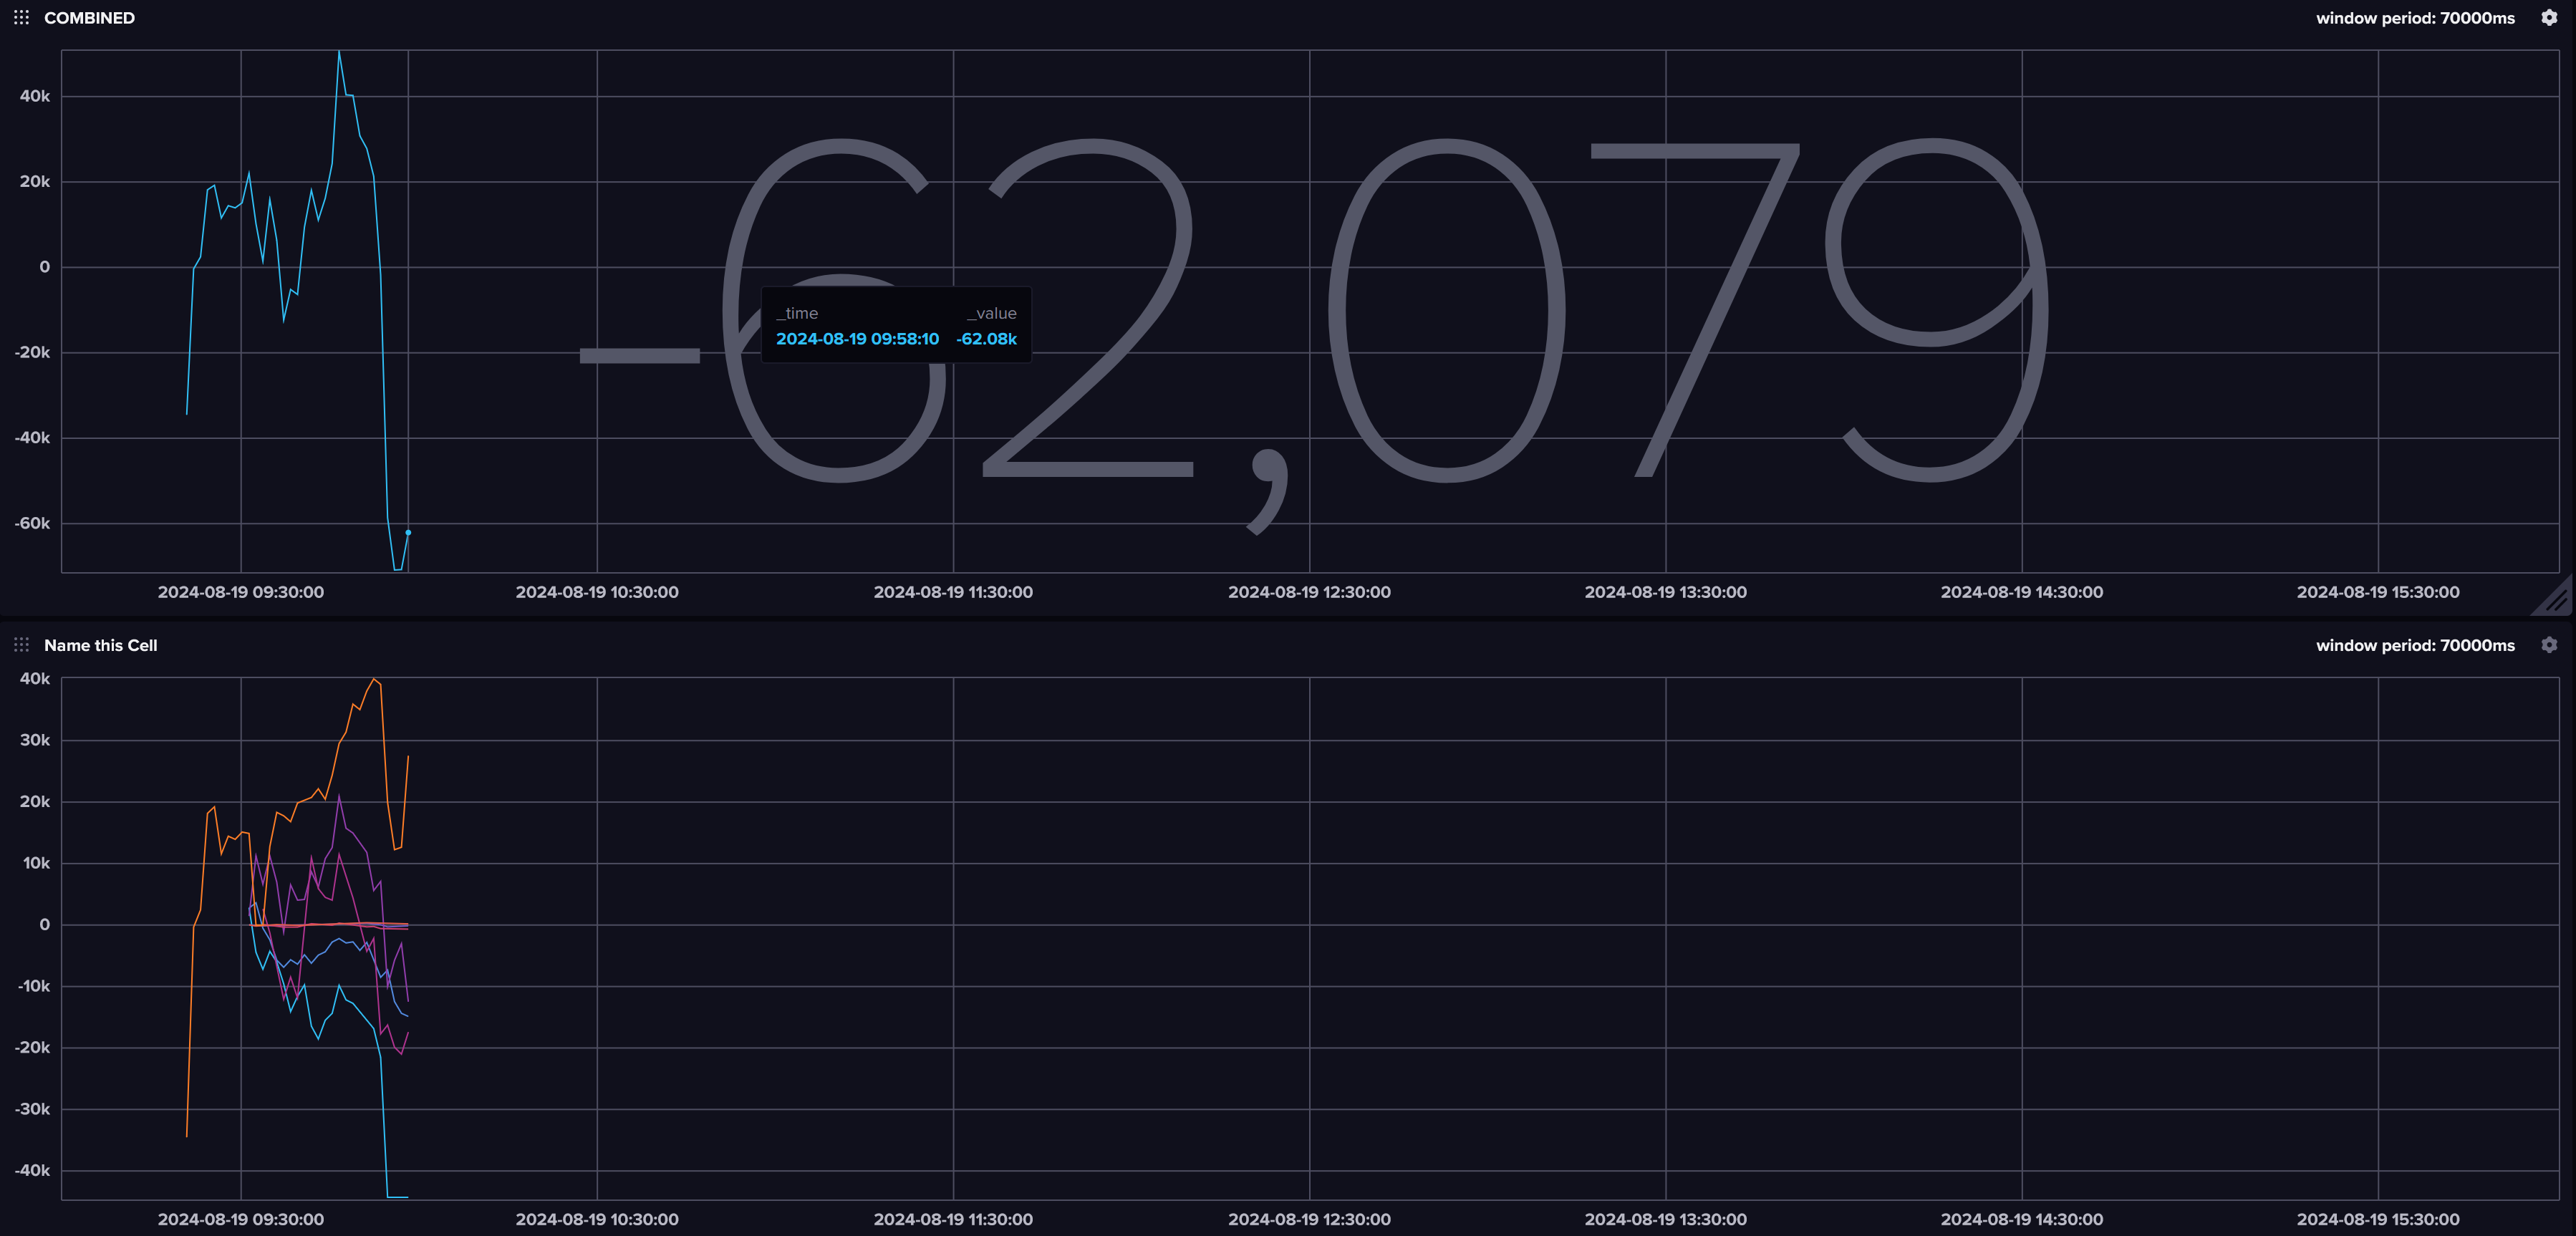Image resolution: width=2576 pixels, height=1236 pixels.
Task: Click 10:30:00 x-axis label in COMBINED chart
Action: pos(597,592)
